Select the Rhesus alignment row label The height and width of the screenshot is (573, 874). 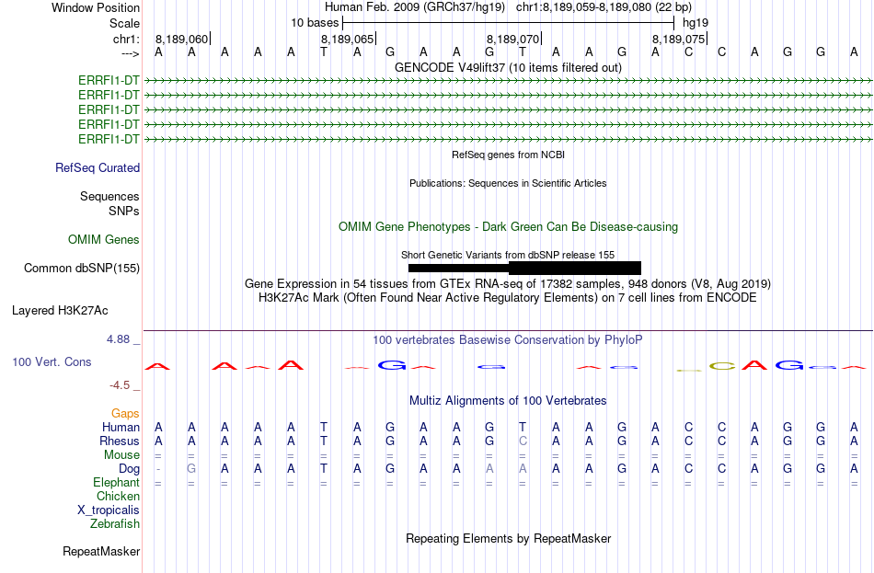[x=120, y=441]
